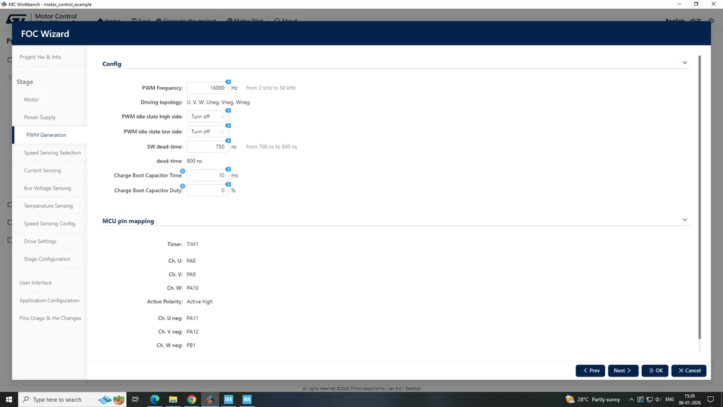Open Pins Usage & Hw Changes step
The width and height of the screenshot is (723, 407).
pos(50,318)
